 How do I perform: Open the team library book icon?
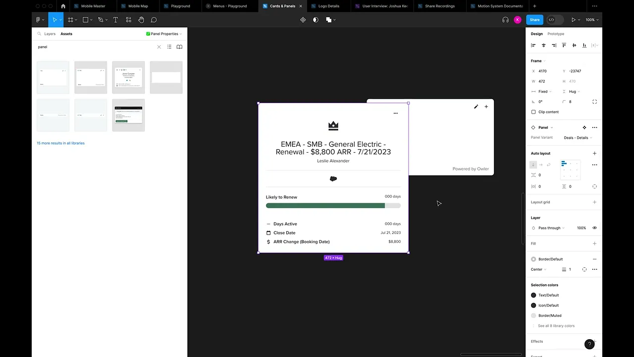tap(179, 47)
